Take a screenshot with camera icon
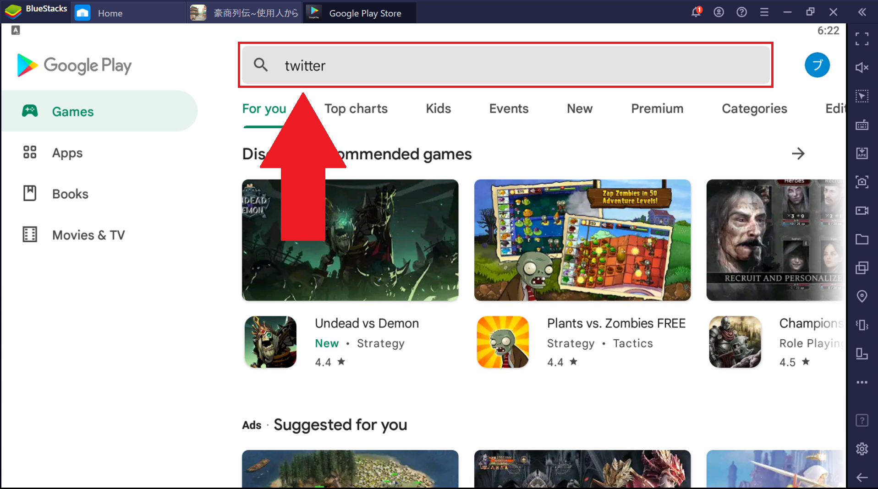 (x=862, y=182)
